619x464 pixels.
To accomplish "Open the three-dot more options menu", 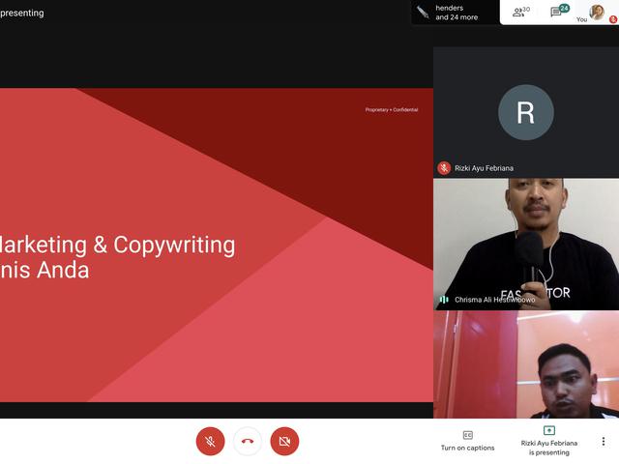I will (604, 441).
